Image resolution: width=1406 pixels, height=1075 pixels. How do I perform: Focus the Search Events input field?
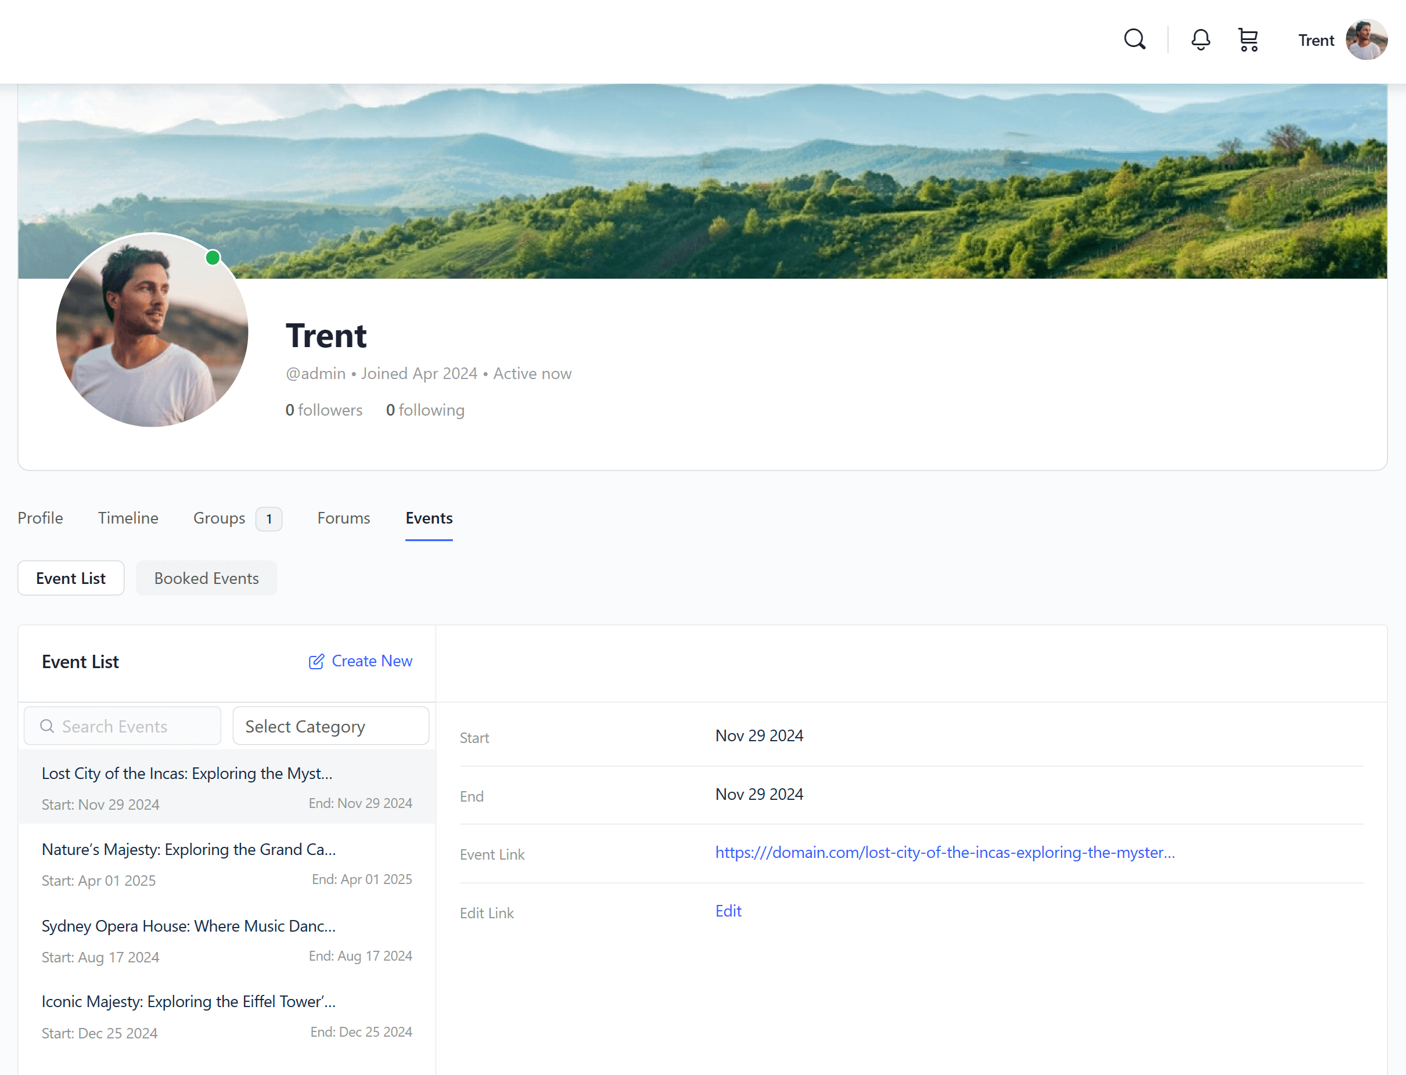pyautogui.click(x=135, y=726)
